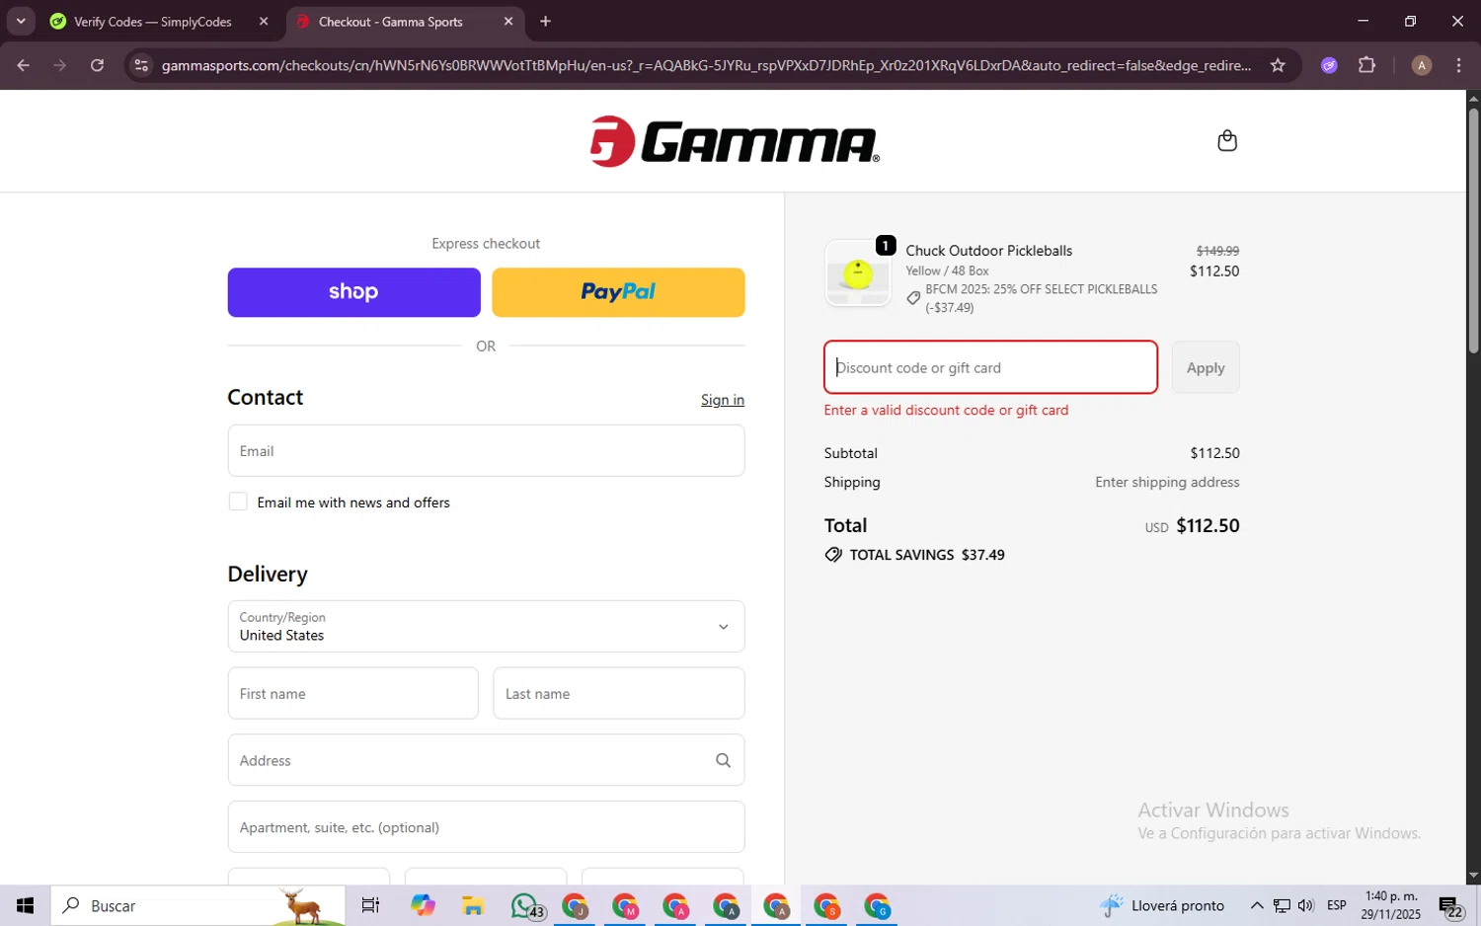View site information icon in address bar
Viewport: 1481px width, 926px height.
point(141,65)
